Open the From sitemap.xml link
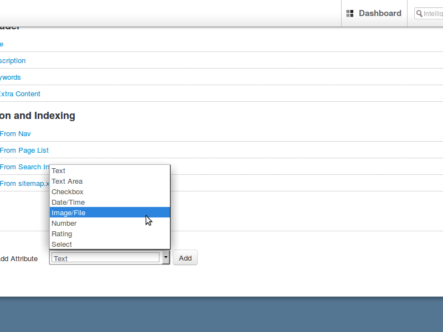The image size is (443, 332). coord(24,184)
